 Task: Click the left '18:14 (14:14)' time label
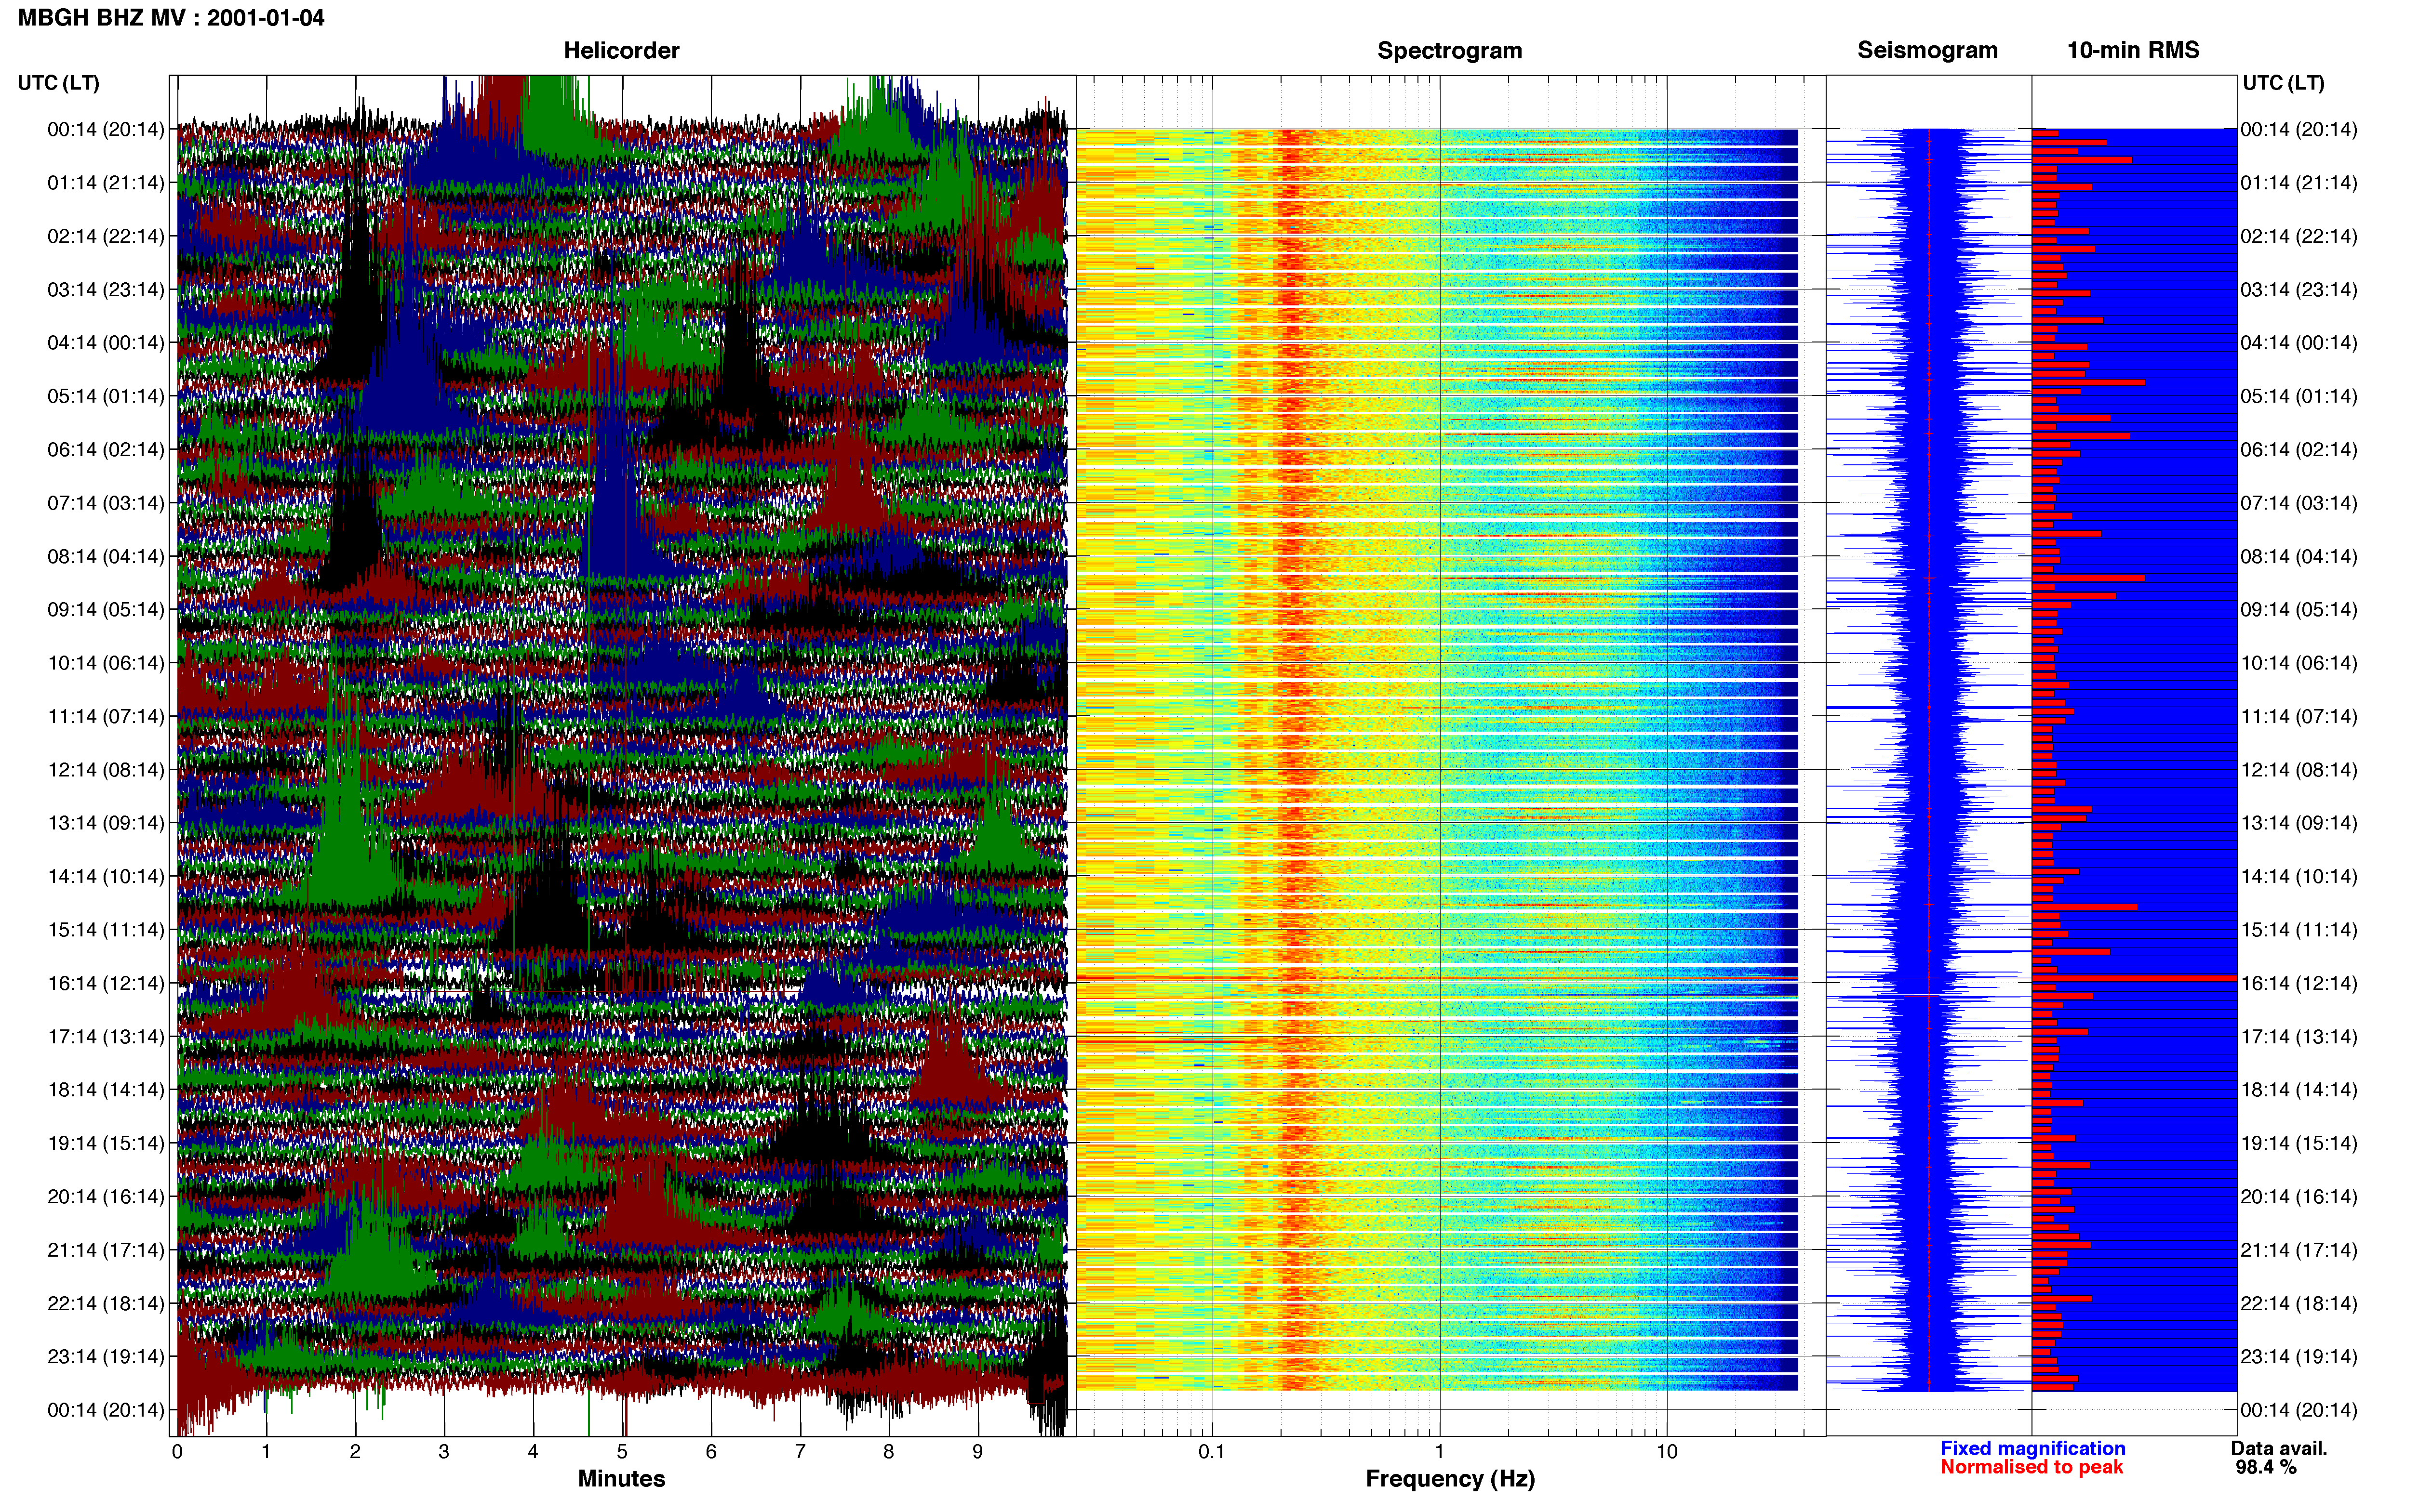(x=106, y=1090)
